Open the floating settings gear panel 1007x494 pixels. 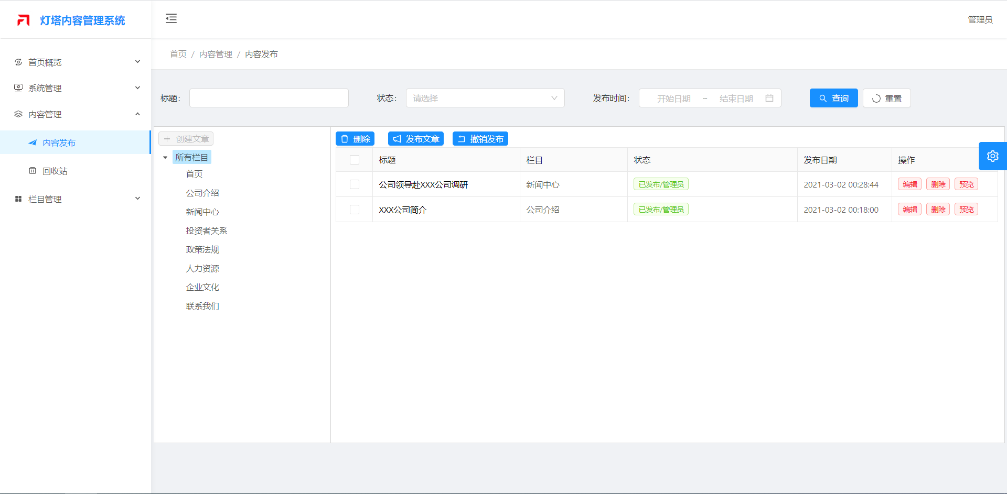(992, 156)
